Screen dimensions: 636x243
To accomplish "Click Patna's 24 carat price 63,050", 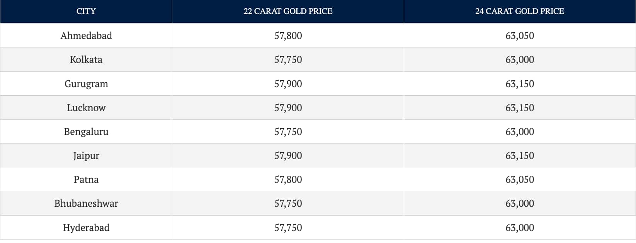I will [x=520, y=179].
